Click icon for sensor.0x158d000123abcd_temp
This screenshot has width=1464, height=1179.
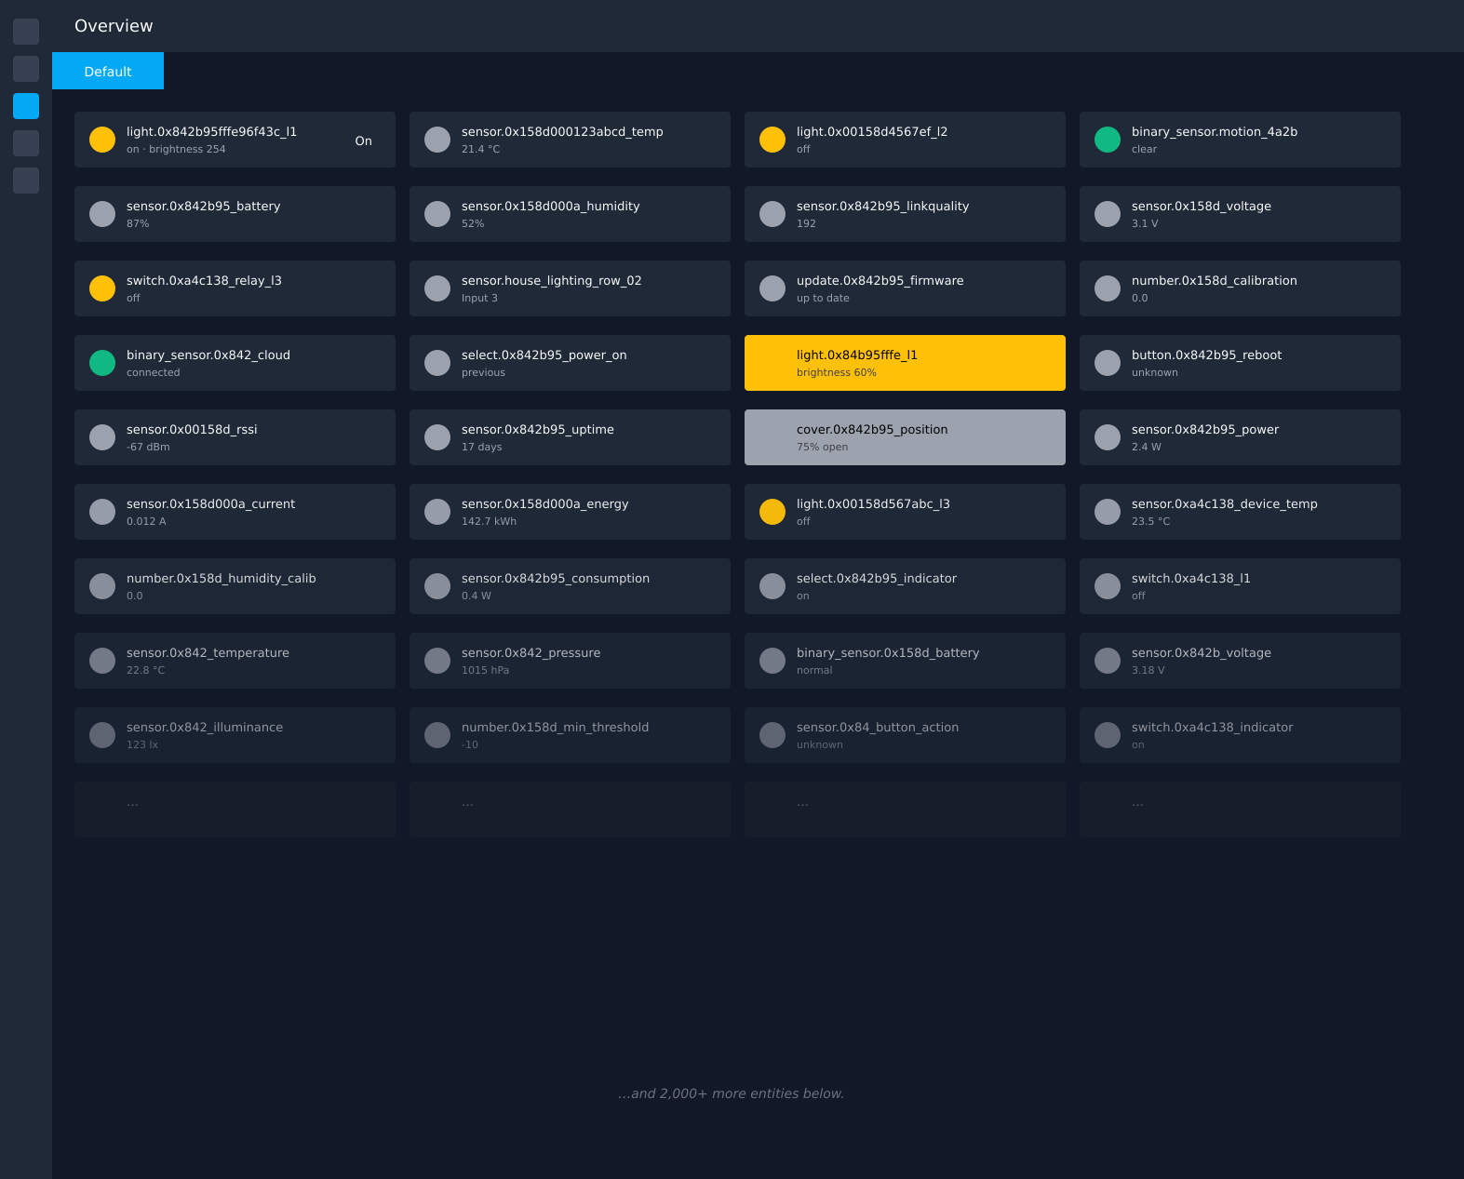coord(437,140)
